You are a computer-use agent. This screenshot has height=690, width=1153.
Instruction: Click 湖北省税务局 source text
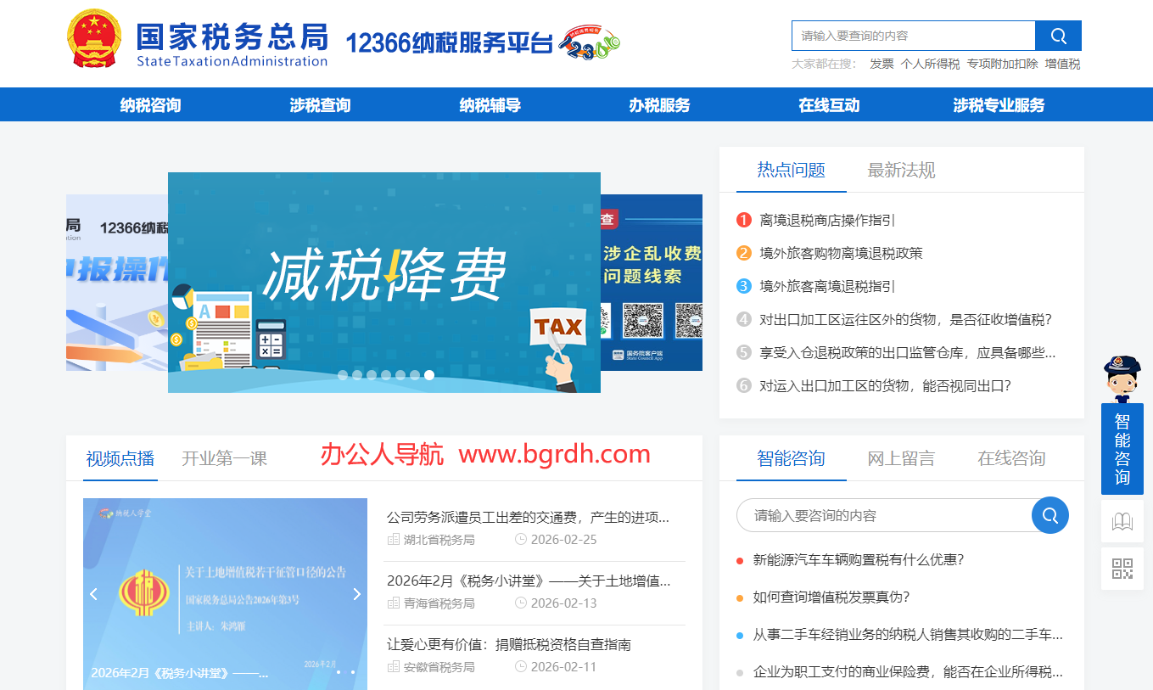[439, 540]
